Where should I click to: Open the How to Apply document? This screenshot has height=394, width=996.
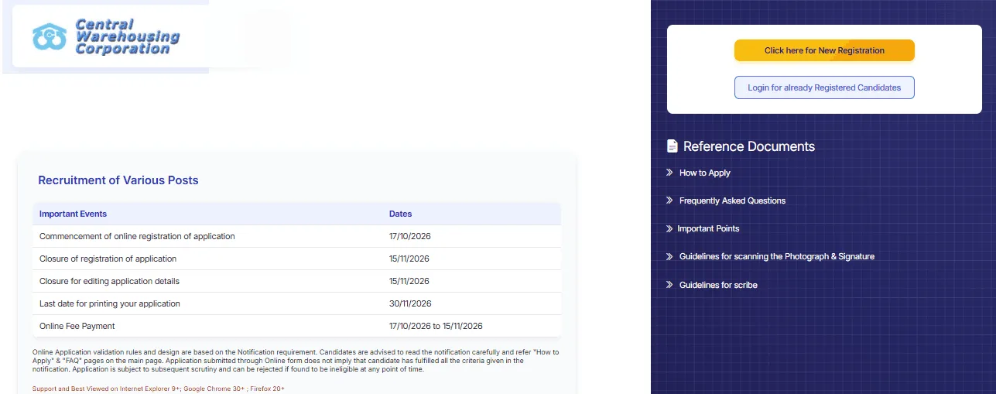[x=705, y=173]
